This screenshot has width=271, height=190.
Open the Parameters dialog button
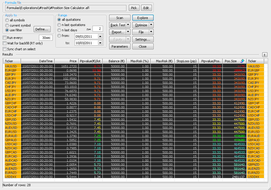pyautogui.click(x=120, y=46)
